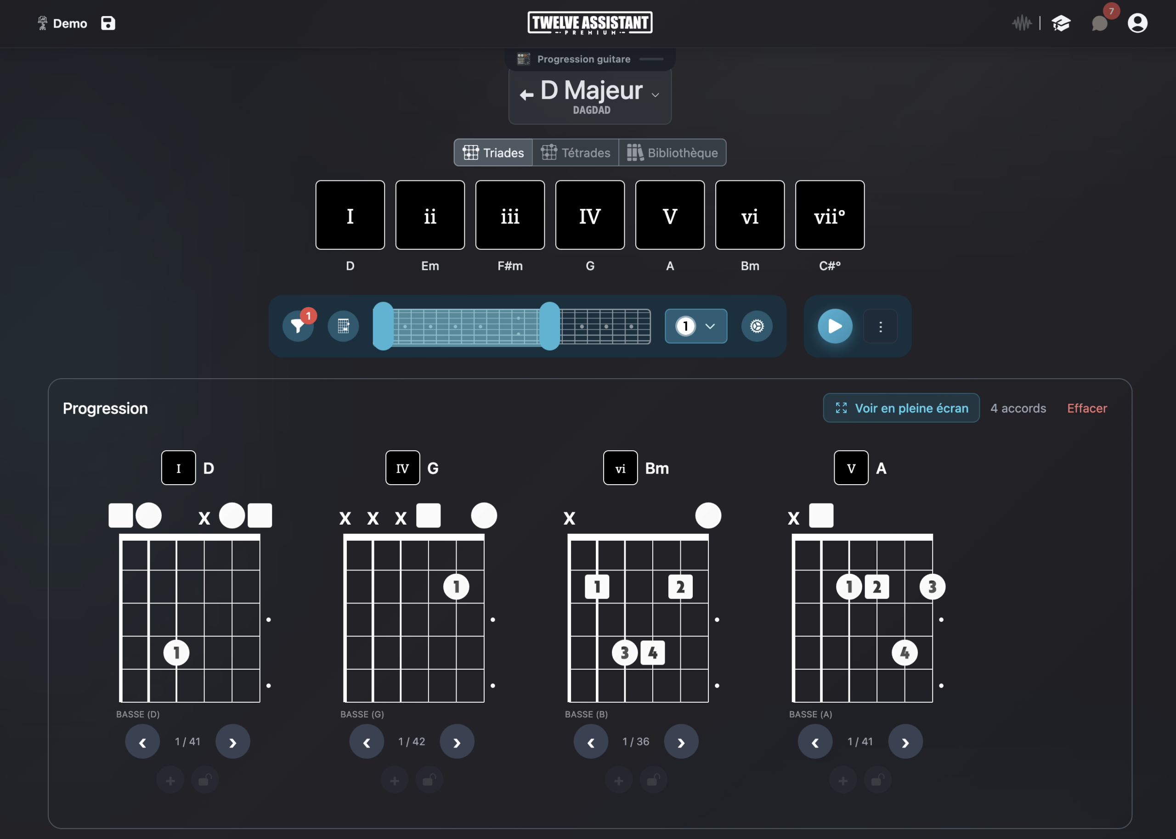Screen dimensions: 1176x839
Task: Add the vi chord Bm
Action: [750, 215]
